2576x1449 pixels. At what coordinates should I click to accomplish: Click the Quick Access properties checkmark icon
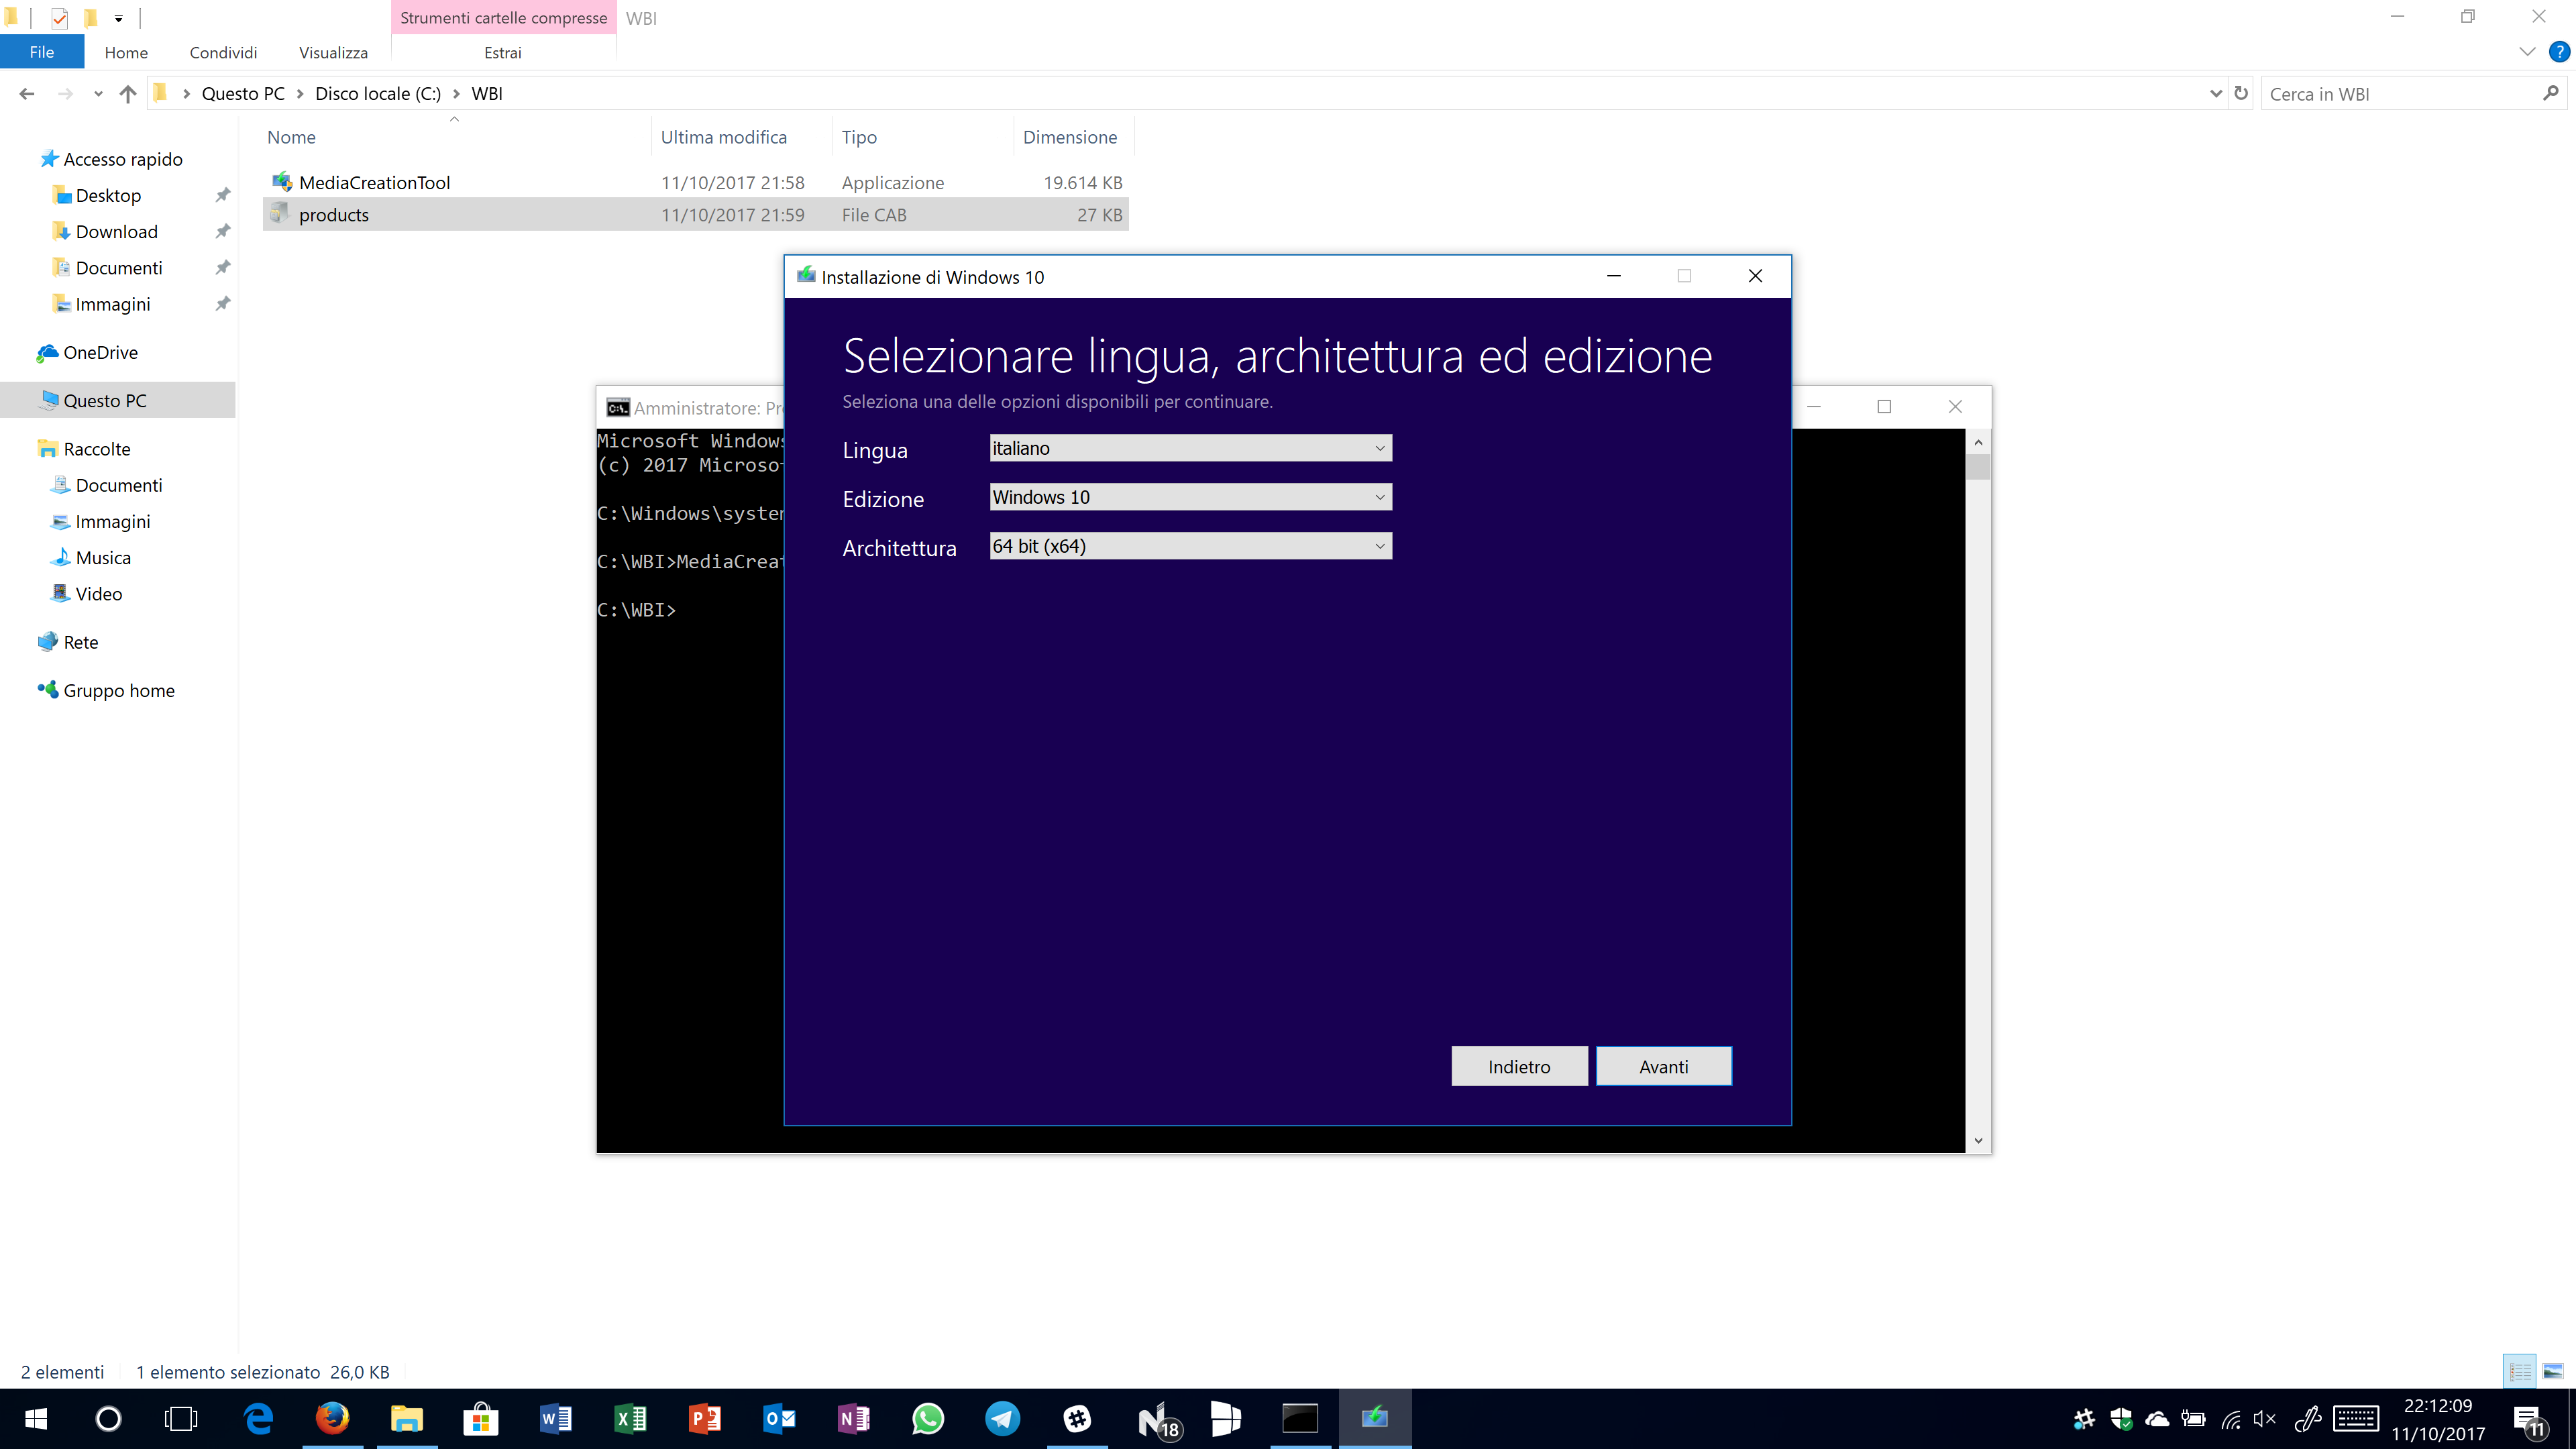click(59, 18)
